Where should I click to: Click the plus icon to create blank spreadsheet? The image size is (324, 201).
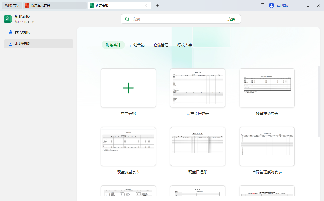128,88
